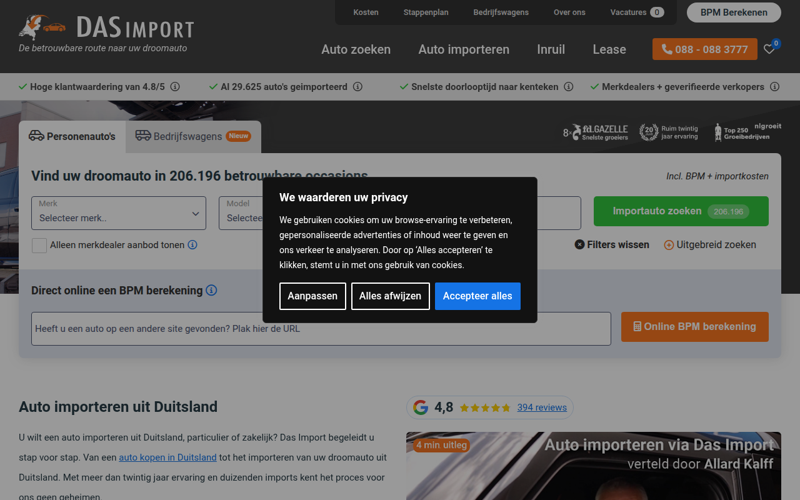Click the fd. Gazelle Snelste groeiers badge
This screenshot has height=500, width=800.
596,132
